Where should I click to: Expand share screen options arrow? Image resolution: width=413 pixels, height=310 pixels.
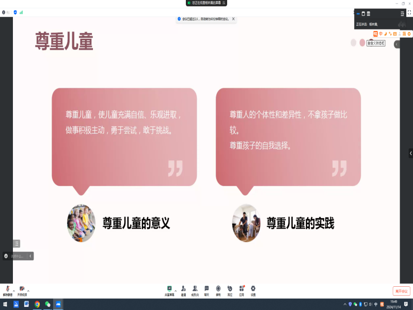(175, 290)
